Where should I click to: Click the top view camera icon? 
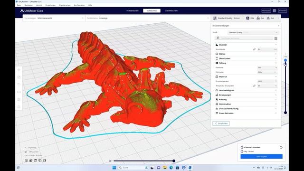coord(35,161)
